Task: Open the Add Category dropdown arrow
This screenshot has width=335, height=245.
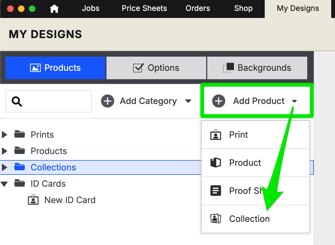Action: (188, 101)
